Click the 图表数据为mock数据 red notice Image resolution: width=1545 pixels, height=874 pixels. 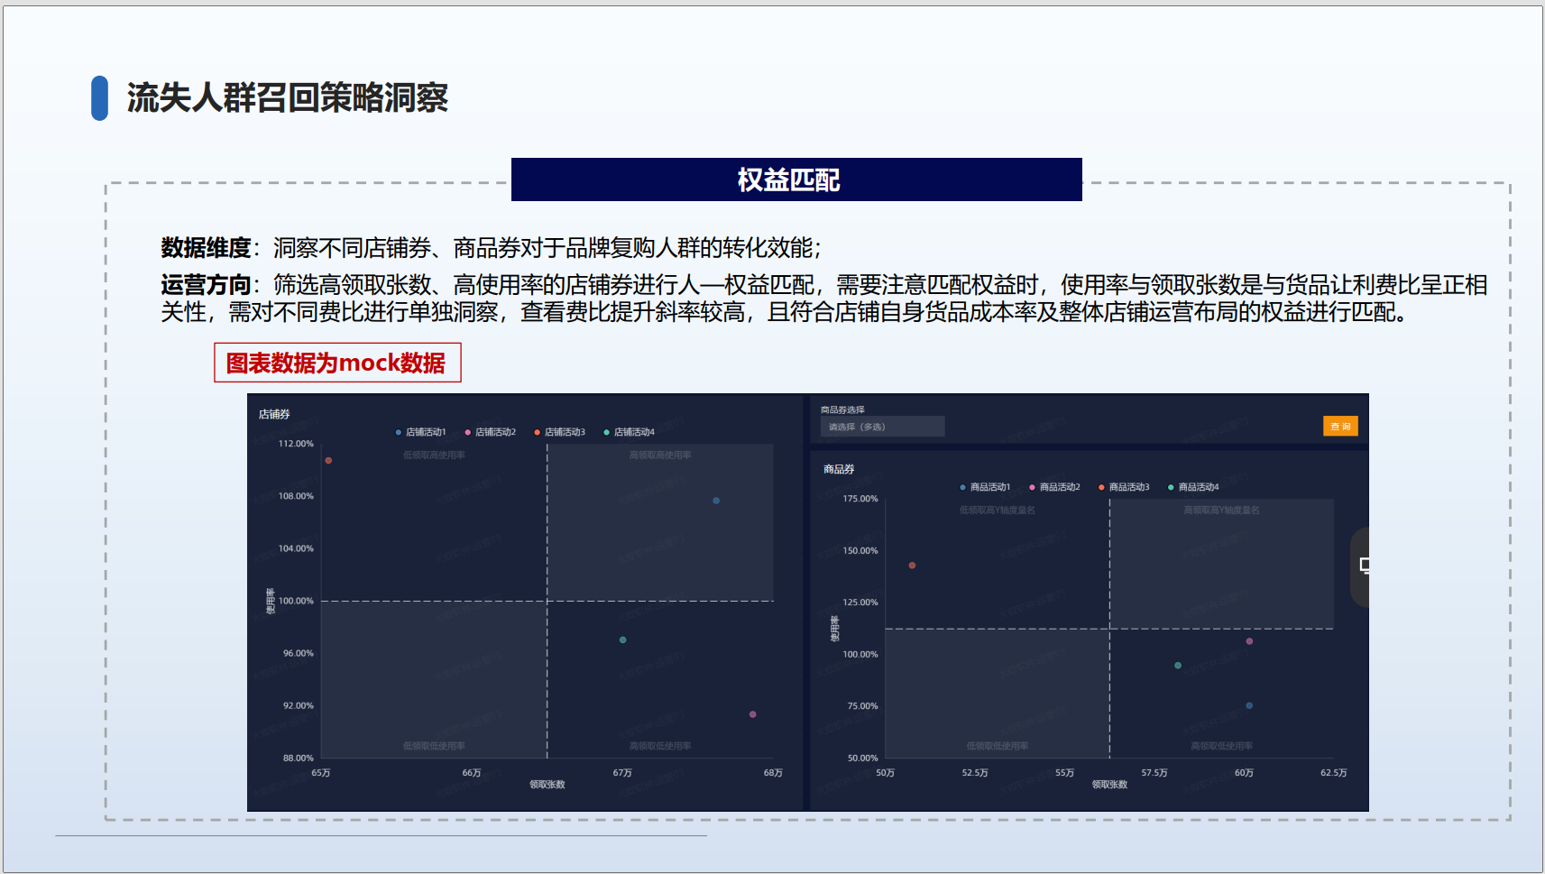[x=336, y=363]
